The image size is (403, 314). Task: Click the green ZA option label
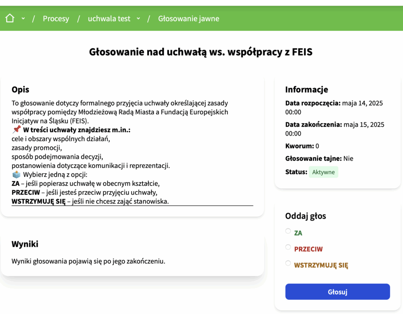coord(298,233)
